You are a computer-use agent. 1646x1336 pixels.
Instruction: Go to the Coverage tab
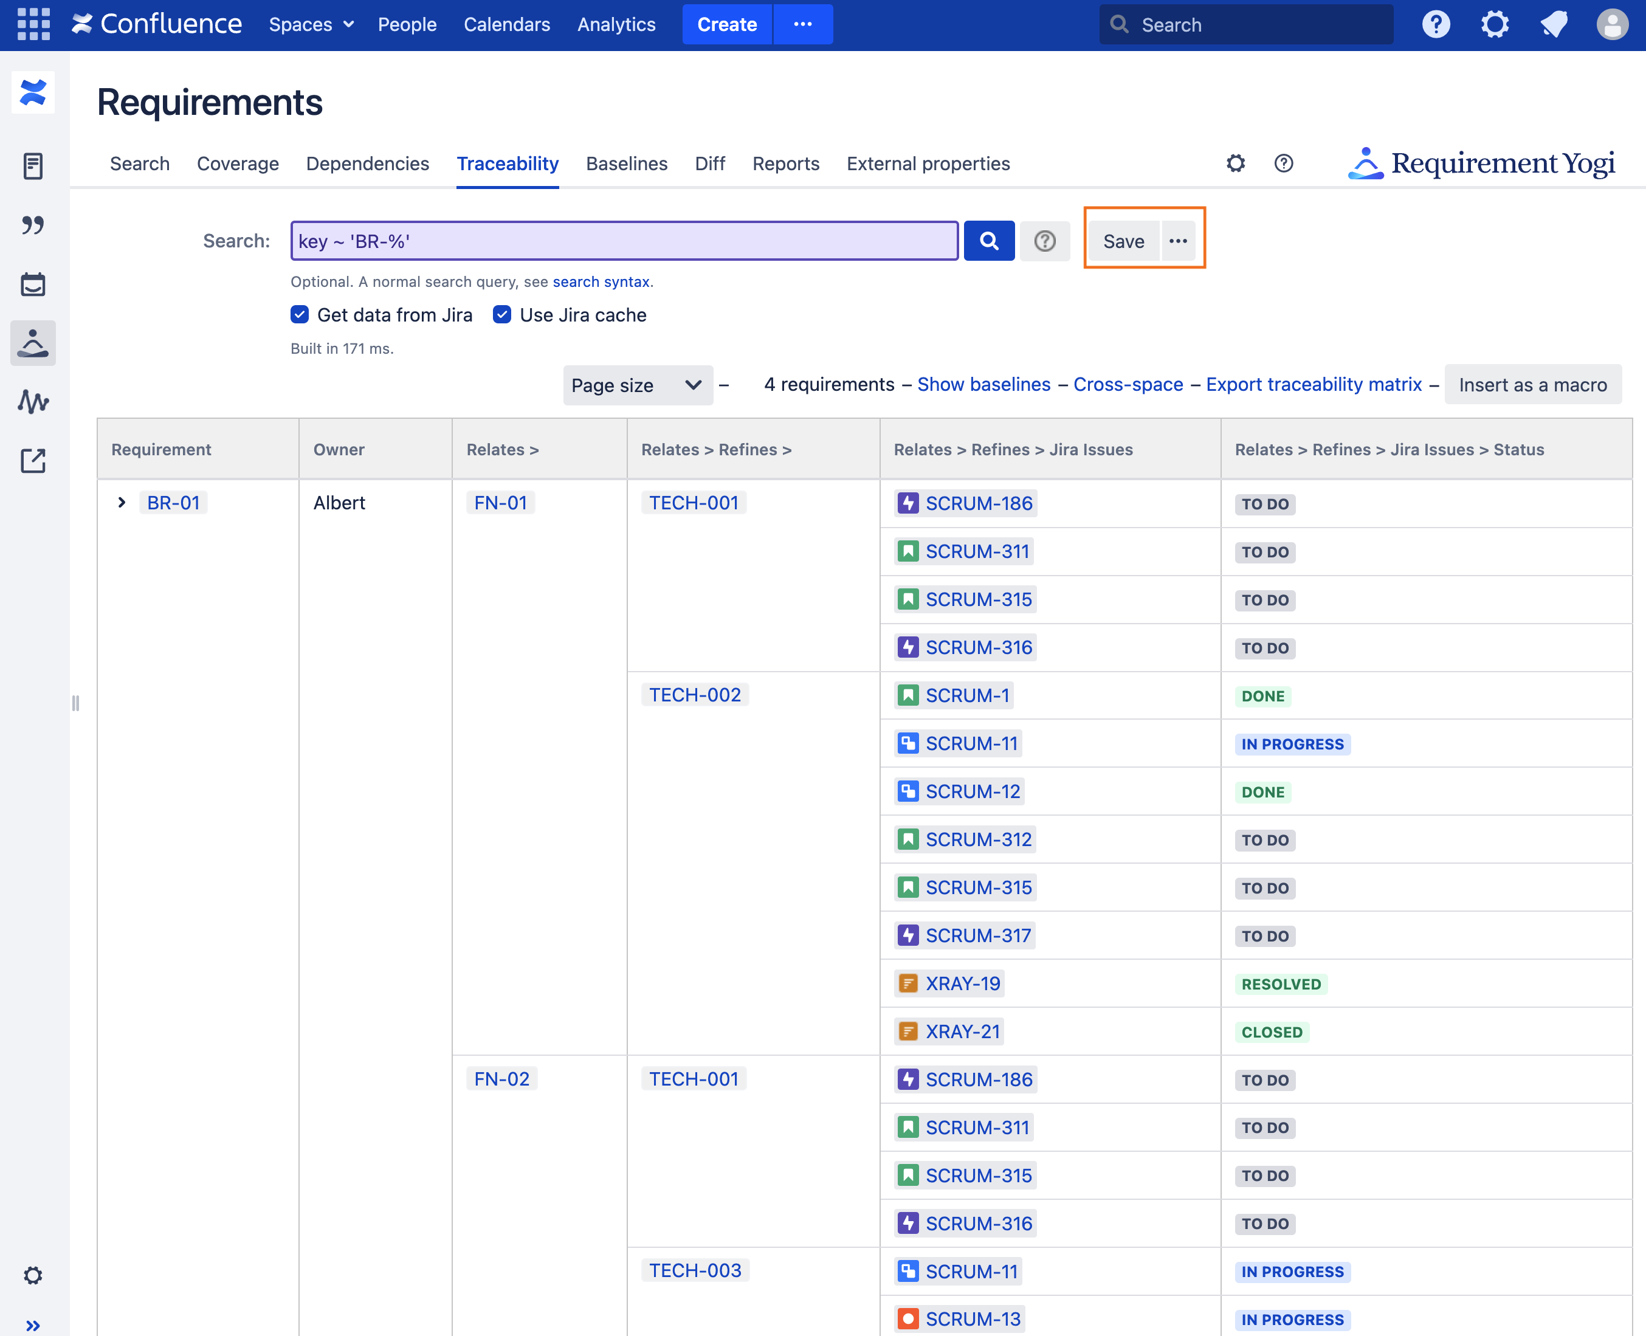click(238, 164)
